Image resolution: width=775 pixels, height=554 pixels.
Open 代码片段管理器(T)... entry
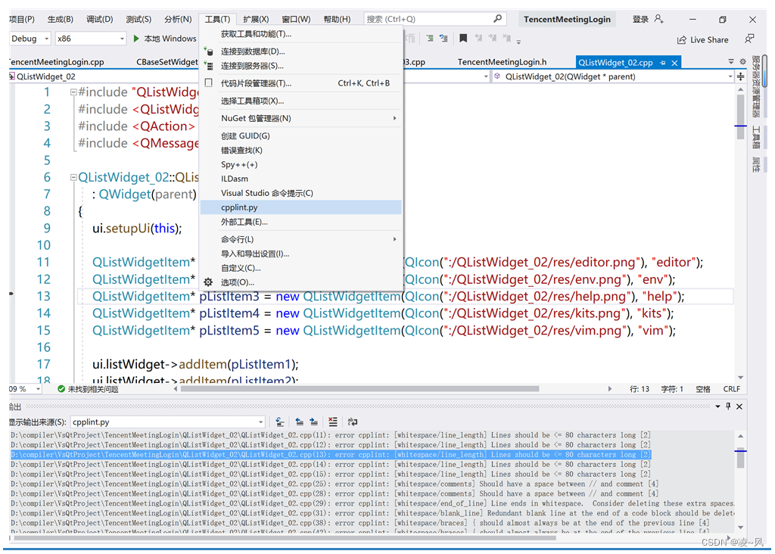pyautogui.click(x=301, y=83)
